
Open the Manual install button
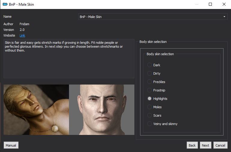point(11,145)
